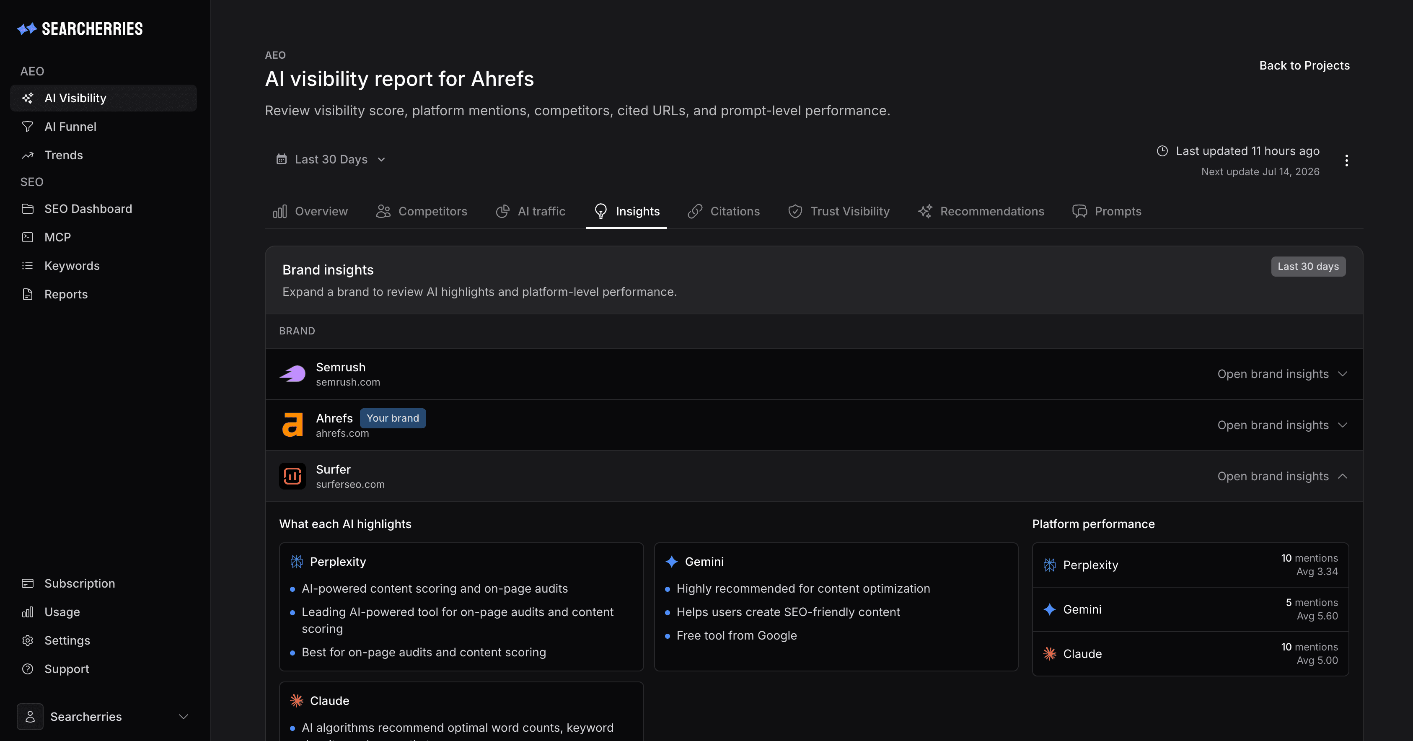Click the Searcherries account avatar icon
1413x741 pixels.
[x=30, y=717]
